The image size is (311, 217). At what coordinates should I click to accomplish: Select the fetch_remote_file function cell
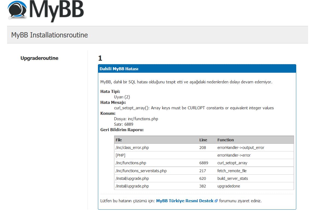(x=232, y=171)
